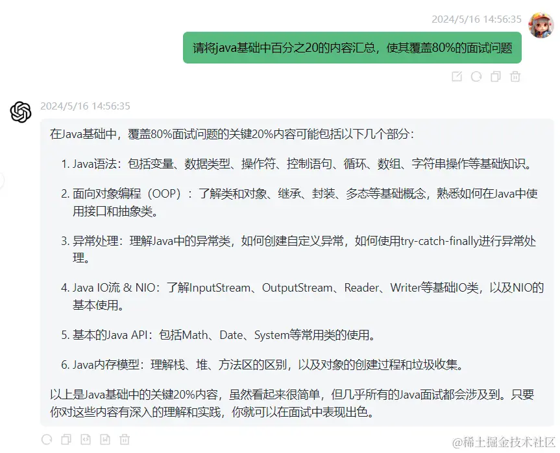Click the timestamp above the user message
The image size is (560, 453).
click(476, 19)
